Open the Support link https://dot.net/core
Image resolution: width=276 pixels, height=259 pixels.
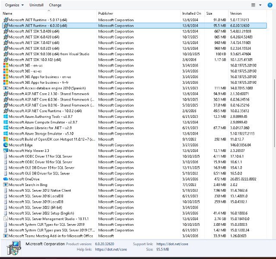(x=172, y=244)
